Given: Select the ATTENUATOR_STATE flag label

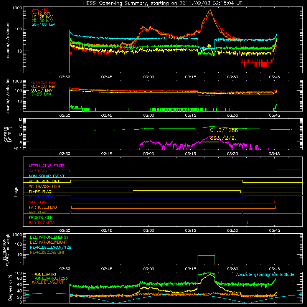Looking at the screenshot, I should (x=46, y=166).
